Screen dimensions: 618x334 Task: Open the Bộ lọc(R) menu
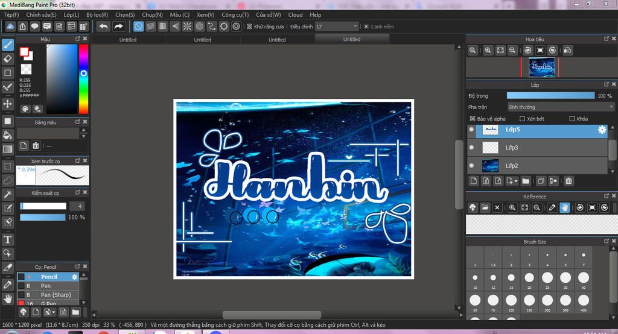pos(97,14)
